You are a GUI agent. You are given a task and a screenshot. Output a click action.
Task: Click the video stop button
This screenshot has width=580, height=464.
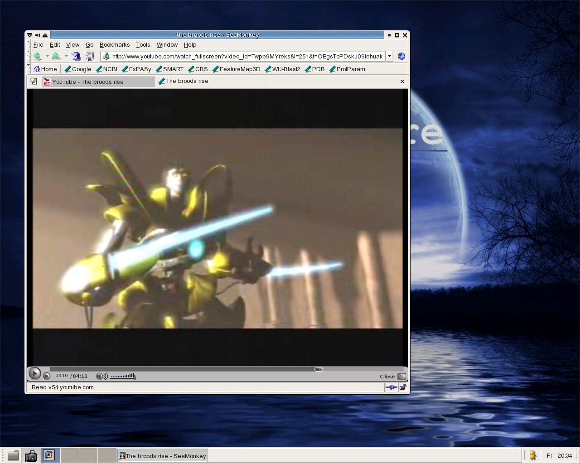[47, 376]
